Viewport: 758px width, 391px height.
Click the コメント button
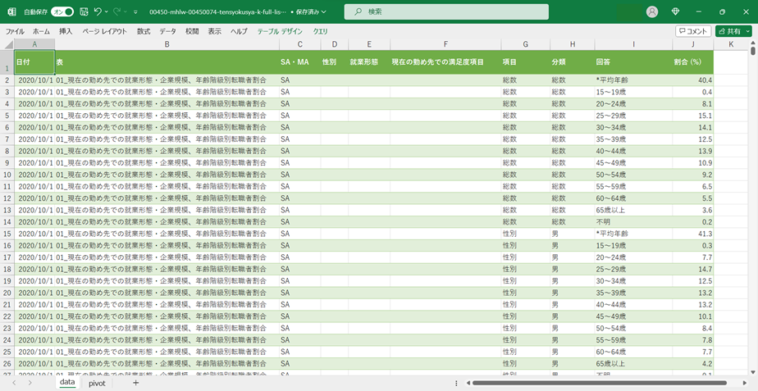(693, 31)
